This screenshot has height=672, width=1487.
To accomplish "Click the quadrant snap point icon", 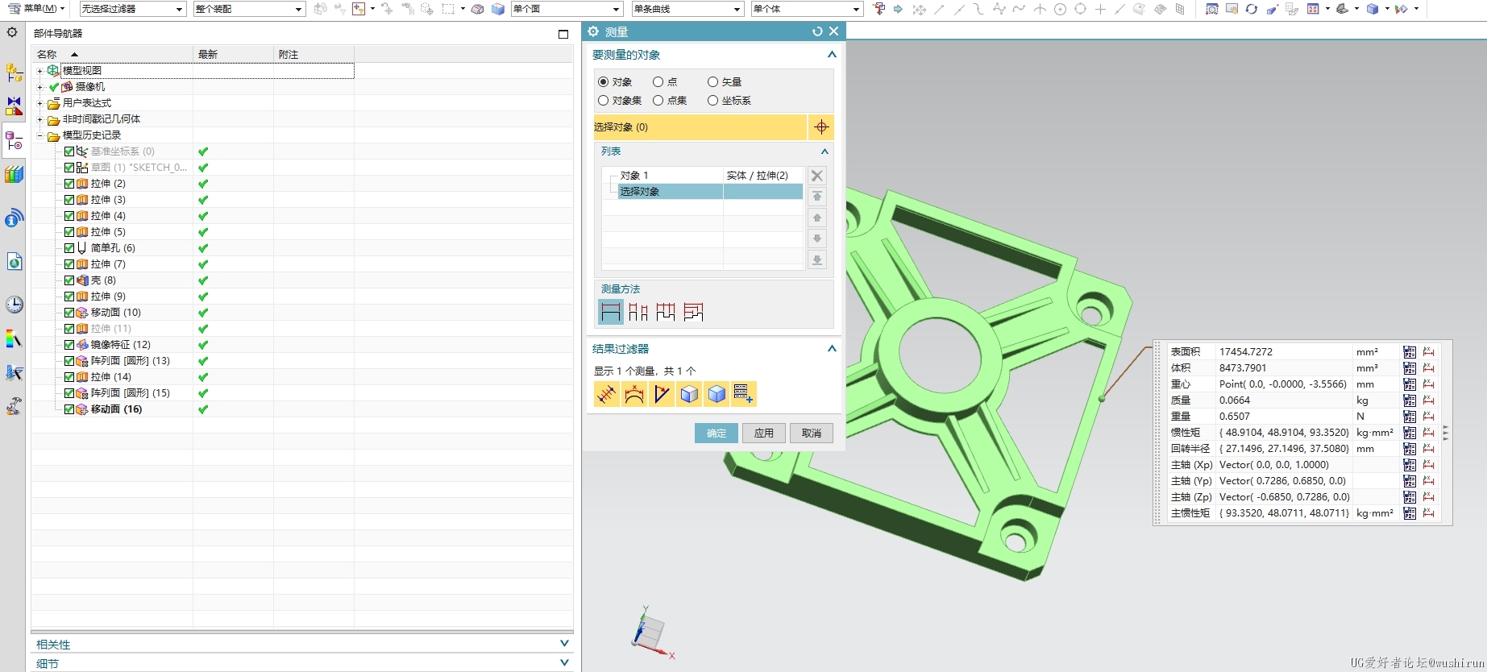I will 1081,9.
